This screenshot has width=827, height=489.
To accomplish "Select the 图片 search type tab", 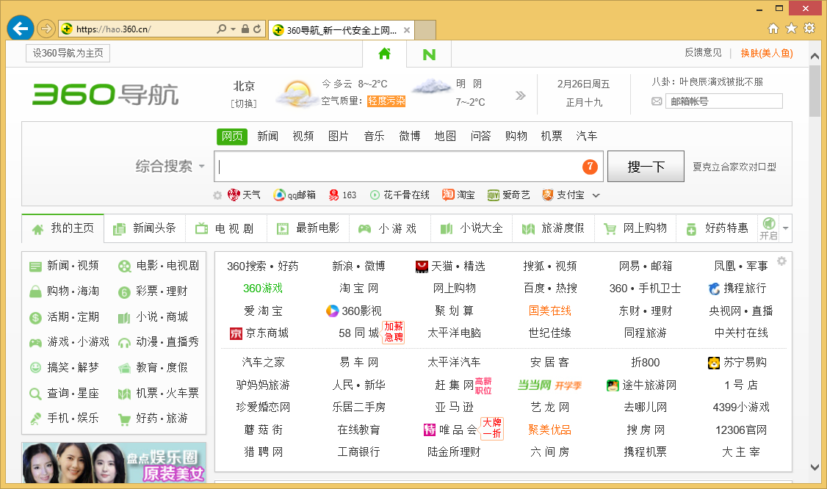I will point(339,136).
